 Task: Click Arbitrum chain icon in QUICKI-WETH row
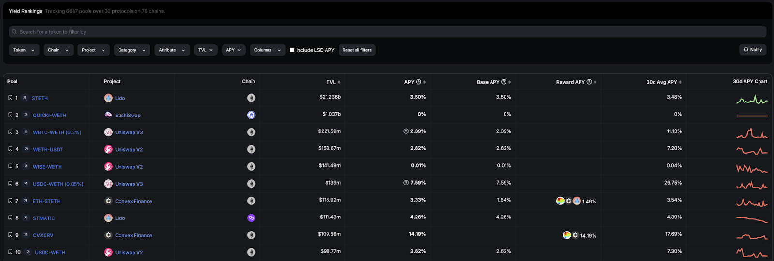point(251,115)
